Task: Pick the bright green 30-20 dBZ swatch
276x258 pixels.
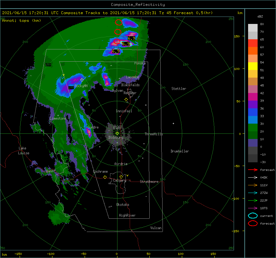Action: tap(253, 128)
